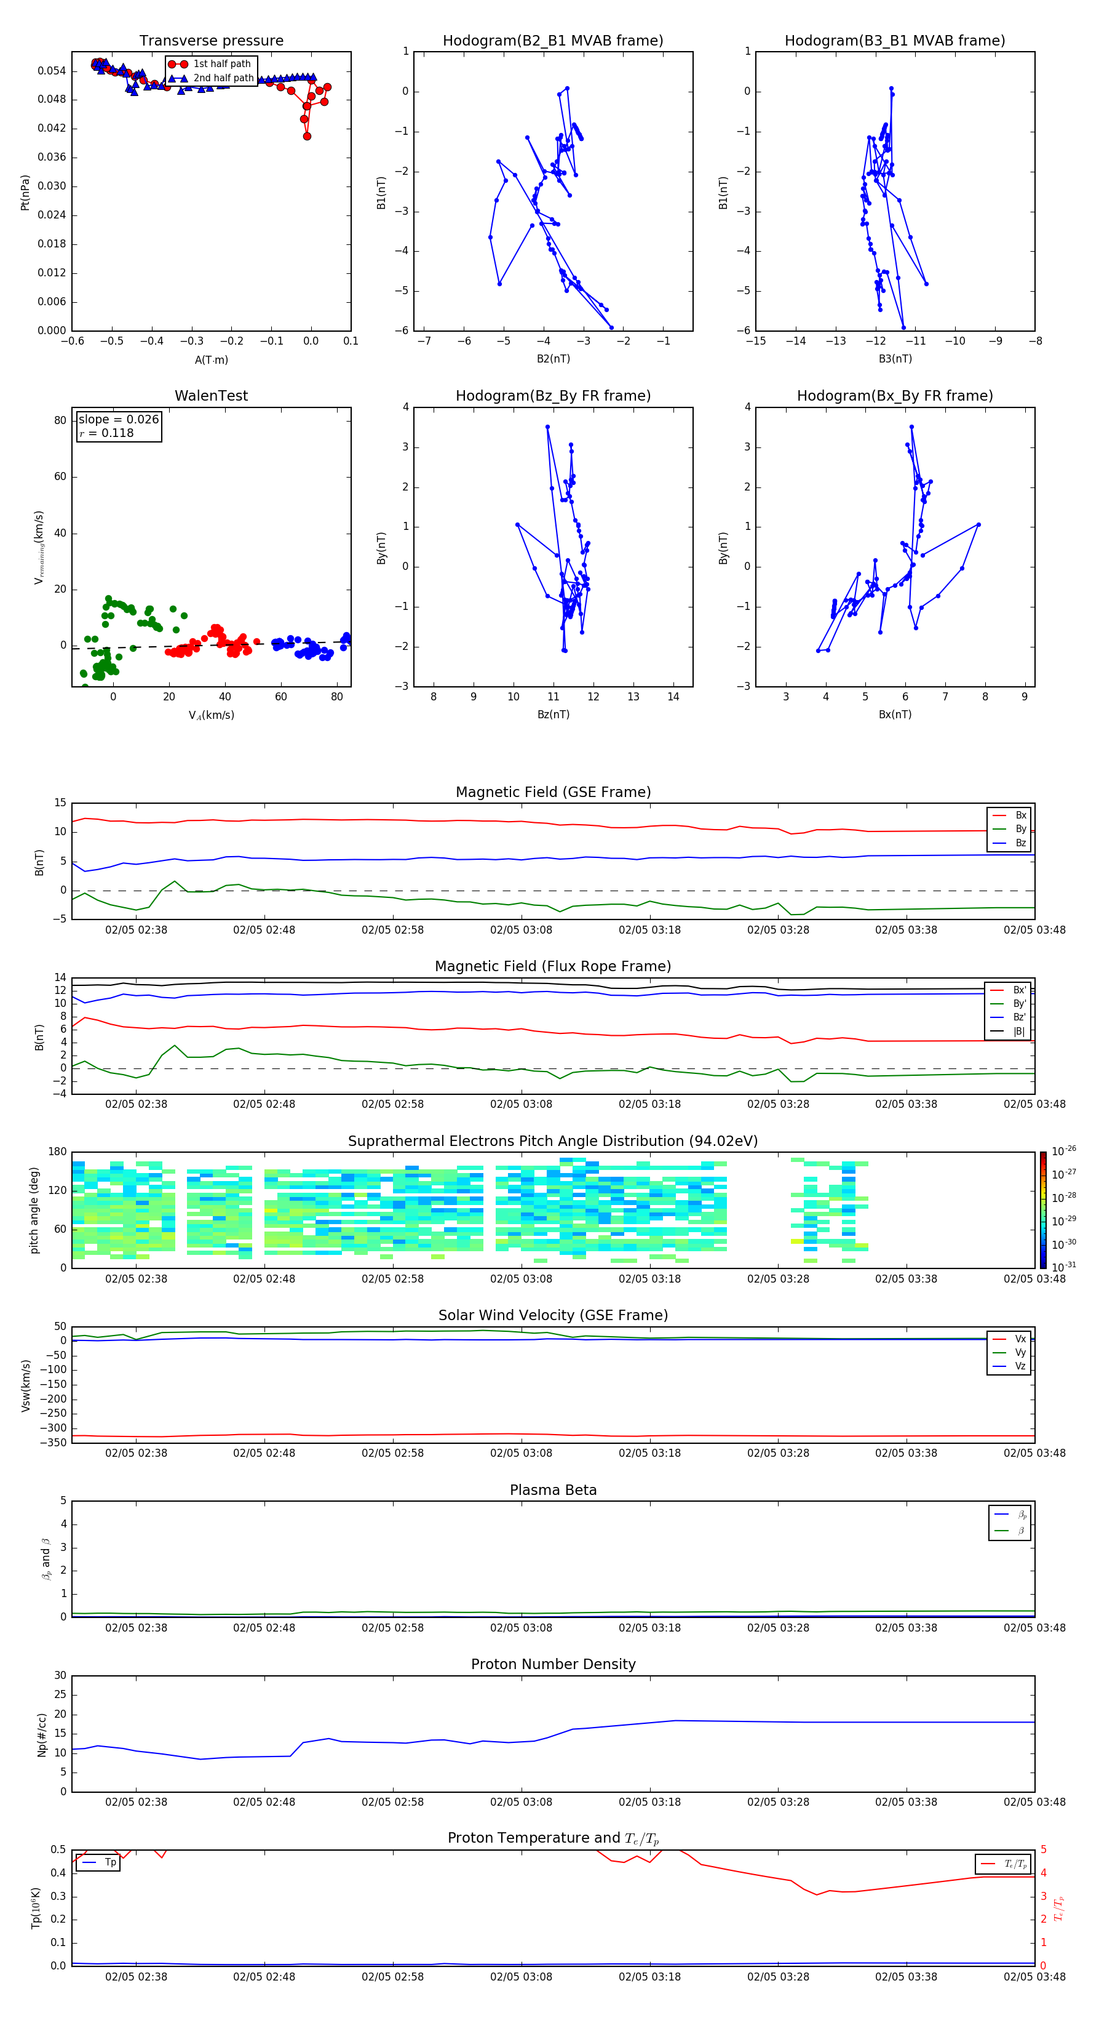This screenshot has height=2031, width=1107.
Task: Select Bz legend entry in GSE Frame panel
Action: click(x=1009, y=843)
